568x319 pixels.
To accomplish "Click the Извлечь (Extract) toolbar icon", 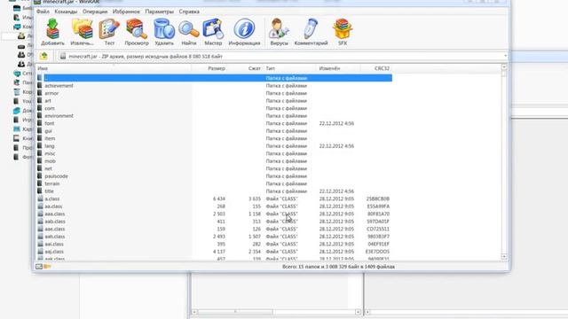I will pos(82,32).
